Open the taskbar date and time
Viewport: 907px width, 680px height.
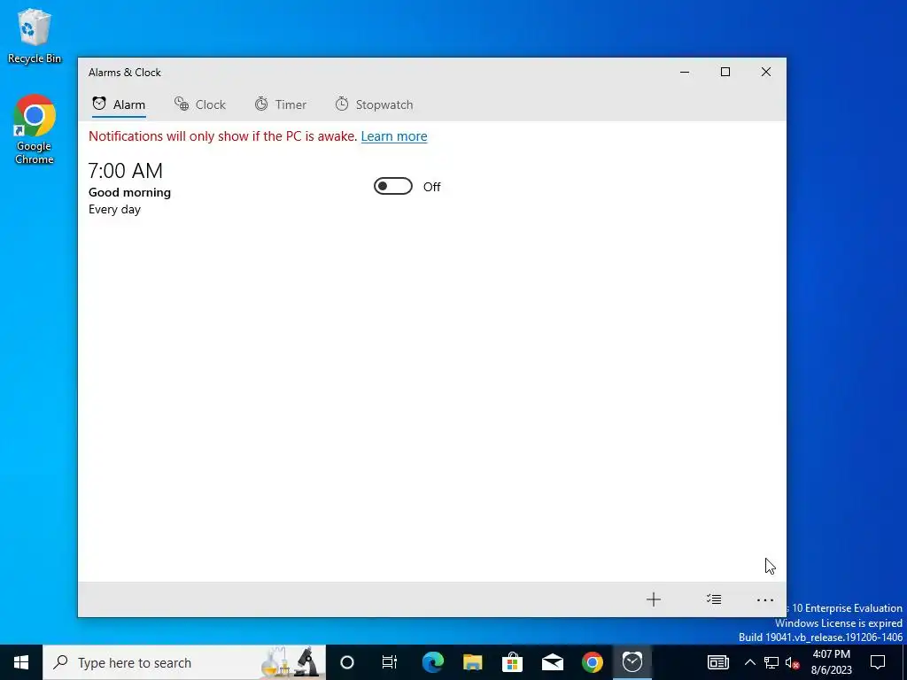click(831, 662)
